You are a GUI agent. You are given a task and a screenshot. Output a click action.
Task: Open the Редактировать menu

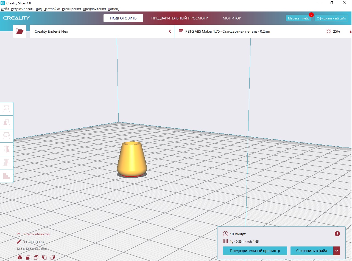click(x=23, y=9)
